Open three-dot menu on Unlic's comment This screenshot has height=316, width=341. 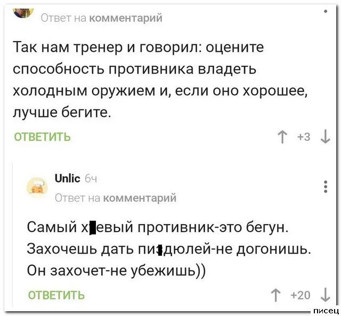pyautogui.click(x=326, y=187)
